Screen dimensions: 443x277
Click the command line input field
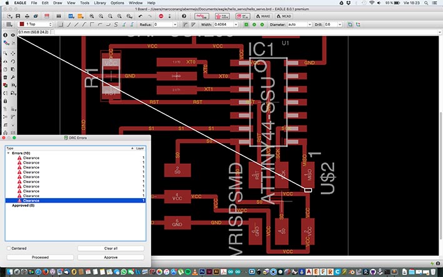click(x=246, y=33)
